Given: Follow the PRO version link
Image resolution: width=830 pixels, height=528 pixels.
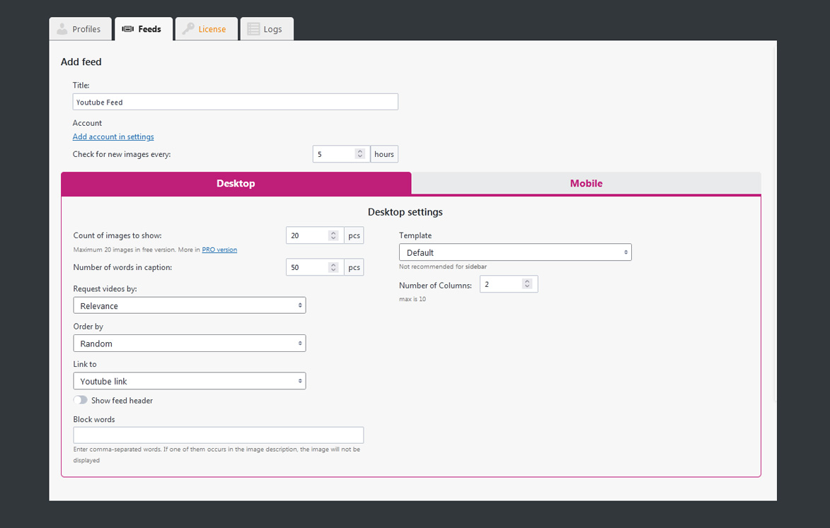Looking at the screenshot, I should tap(219, 250).
